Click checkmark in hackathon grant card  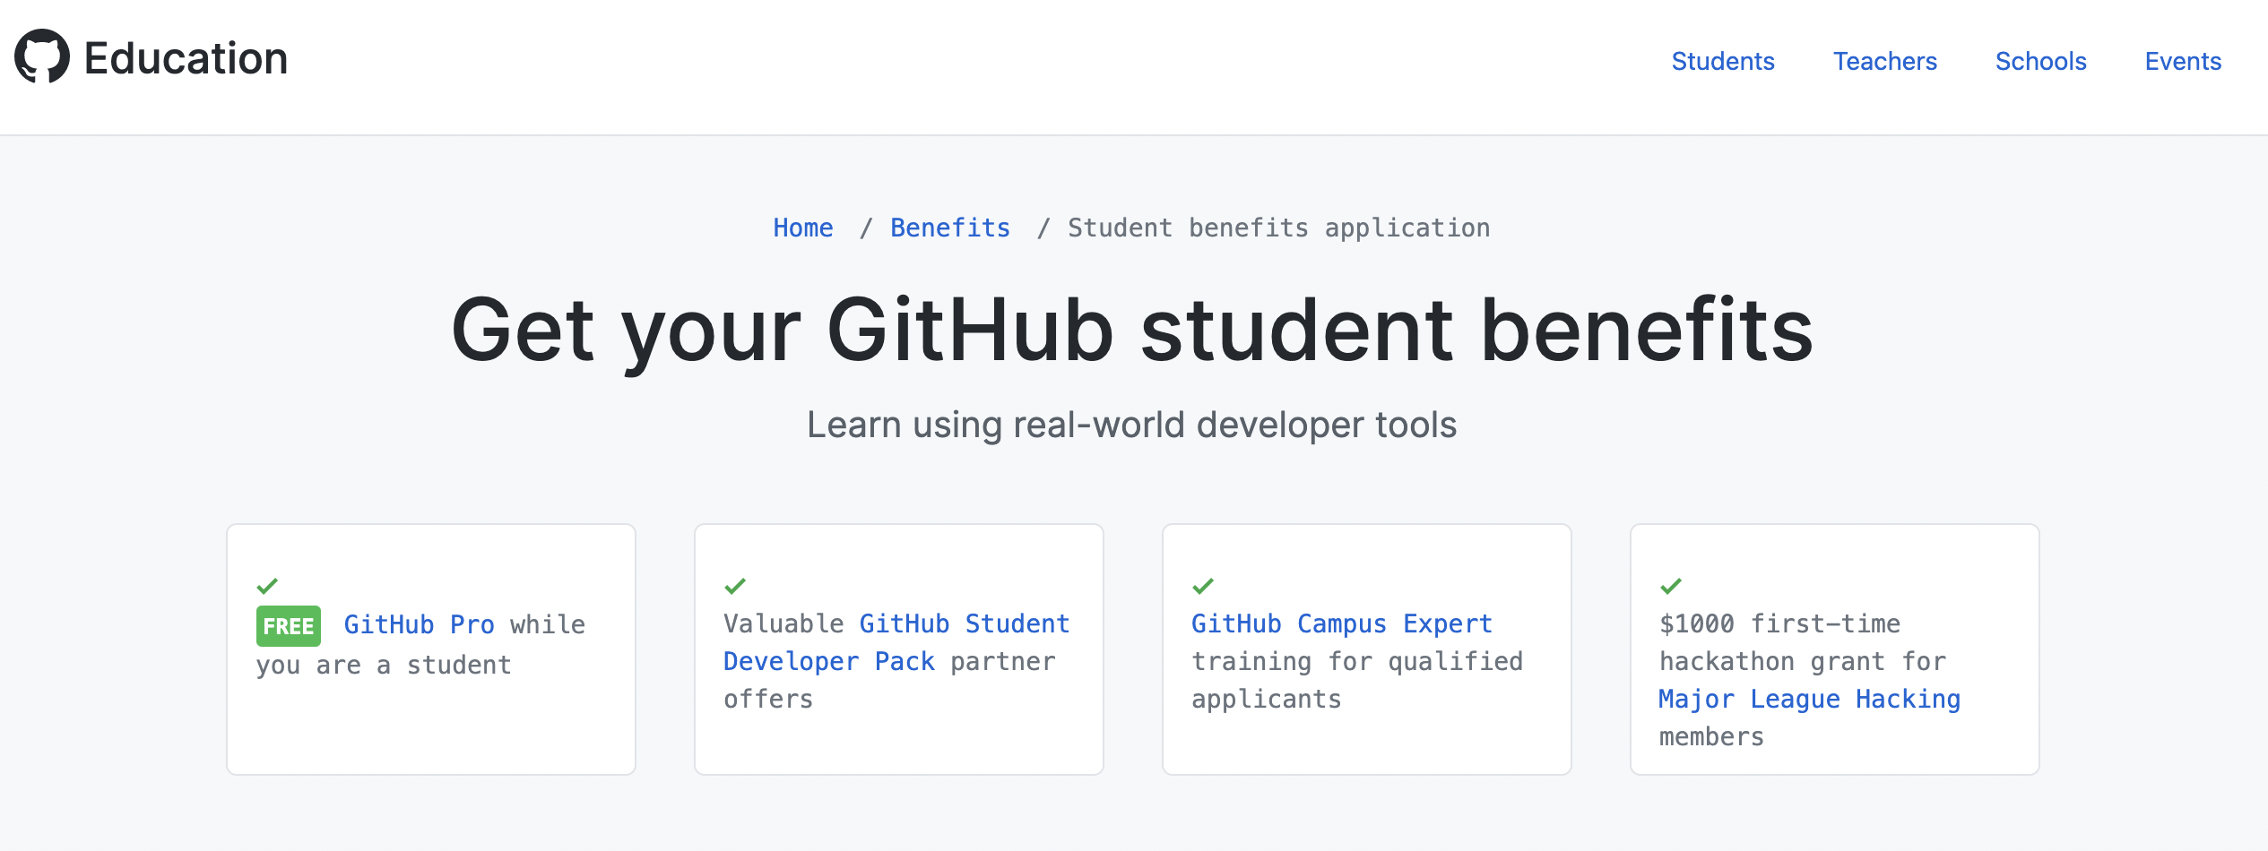click(1671, 586)
